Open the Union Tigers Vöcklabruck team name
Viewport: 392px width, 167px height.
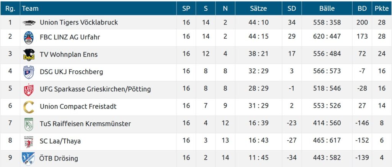pyautogui.click(x=78, y=23)
